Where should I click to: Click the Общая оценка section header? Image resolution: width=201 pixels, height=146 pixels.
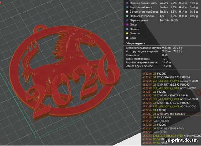pyautogui.click(x=135, y=44)
